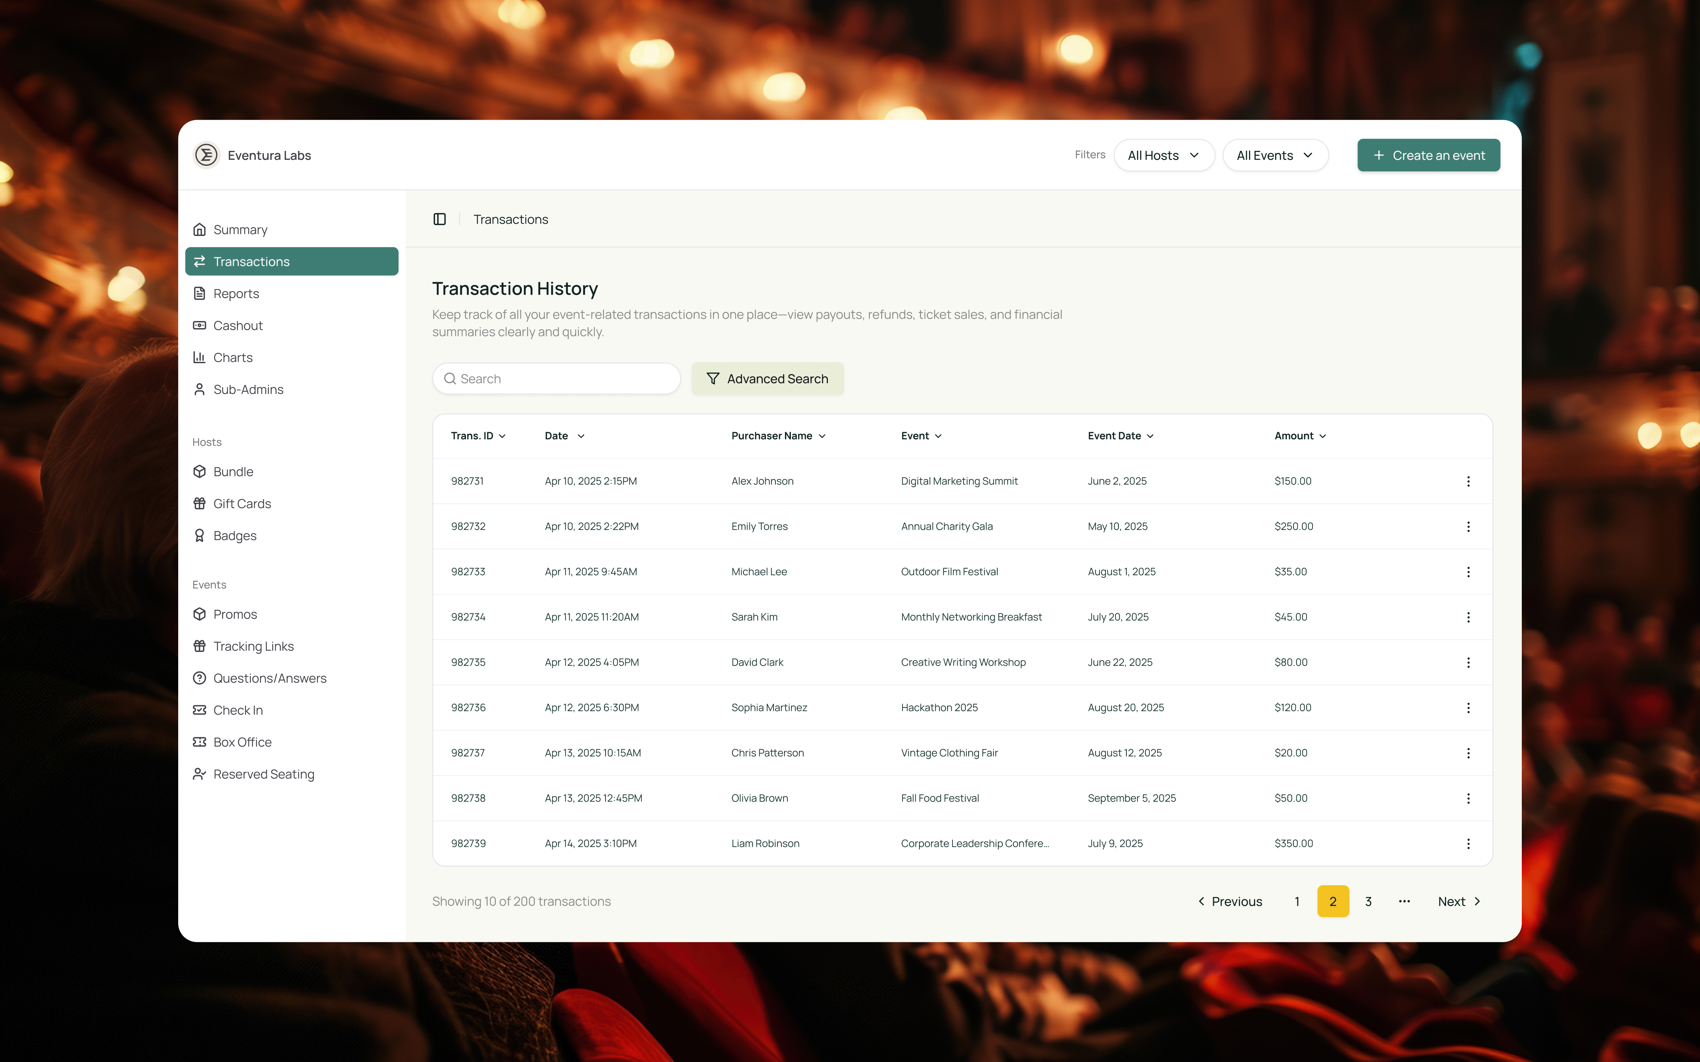The height and width of the screenshot is (1062, 1700).
Task: Open row options for Hackathon 2025 transaction
Action: pyautogui.click(x=1468, y=708)
